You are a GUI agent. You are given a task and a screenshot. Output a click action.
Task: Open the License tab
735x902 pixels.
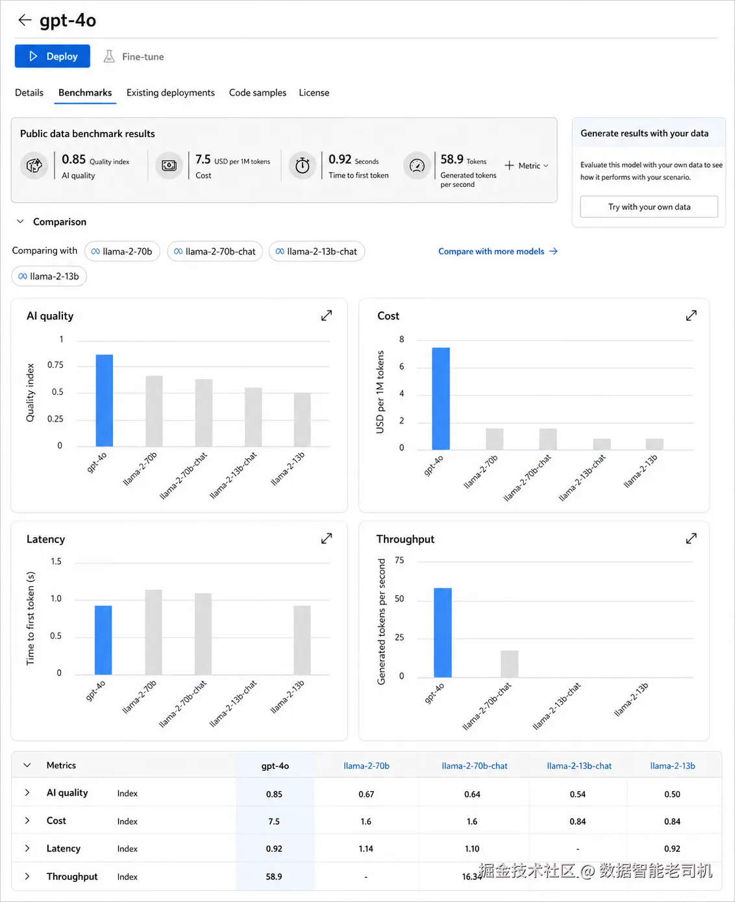click(314, 93)
